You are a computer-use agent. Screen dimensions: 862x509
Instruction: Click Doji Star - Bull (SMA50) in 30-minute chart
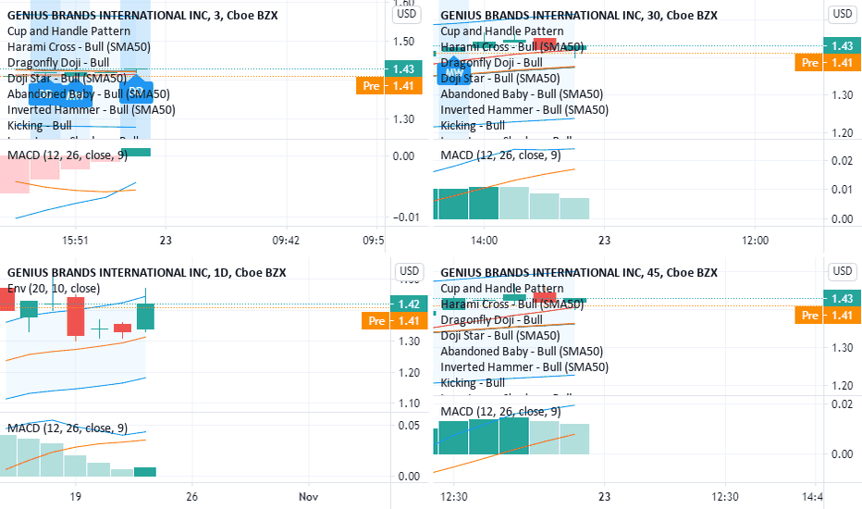[x=500, y=79]
